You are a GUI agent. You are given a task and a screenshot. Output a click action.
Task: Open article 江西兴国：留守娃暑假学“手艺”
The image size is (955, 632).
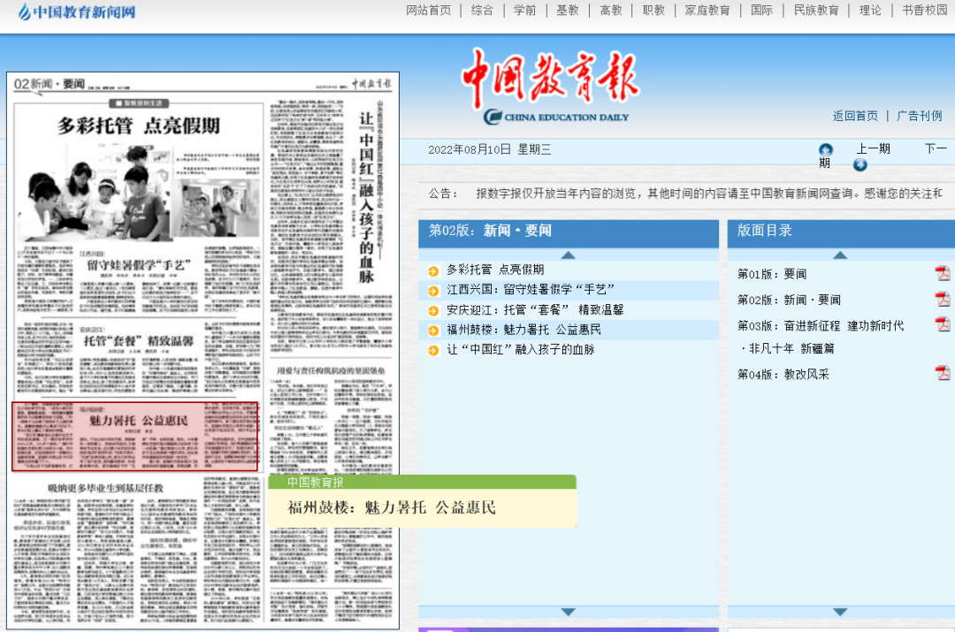point(531,289)
